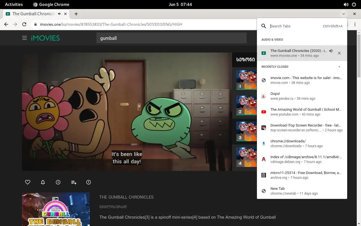361x226 pixels.
Task: Enable notifications with the bell icon
Action: 43,182
